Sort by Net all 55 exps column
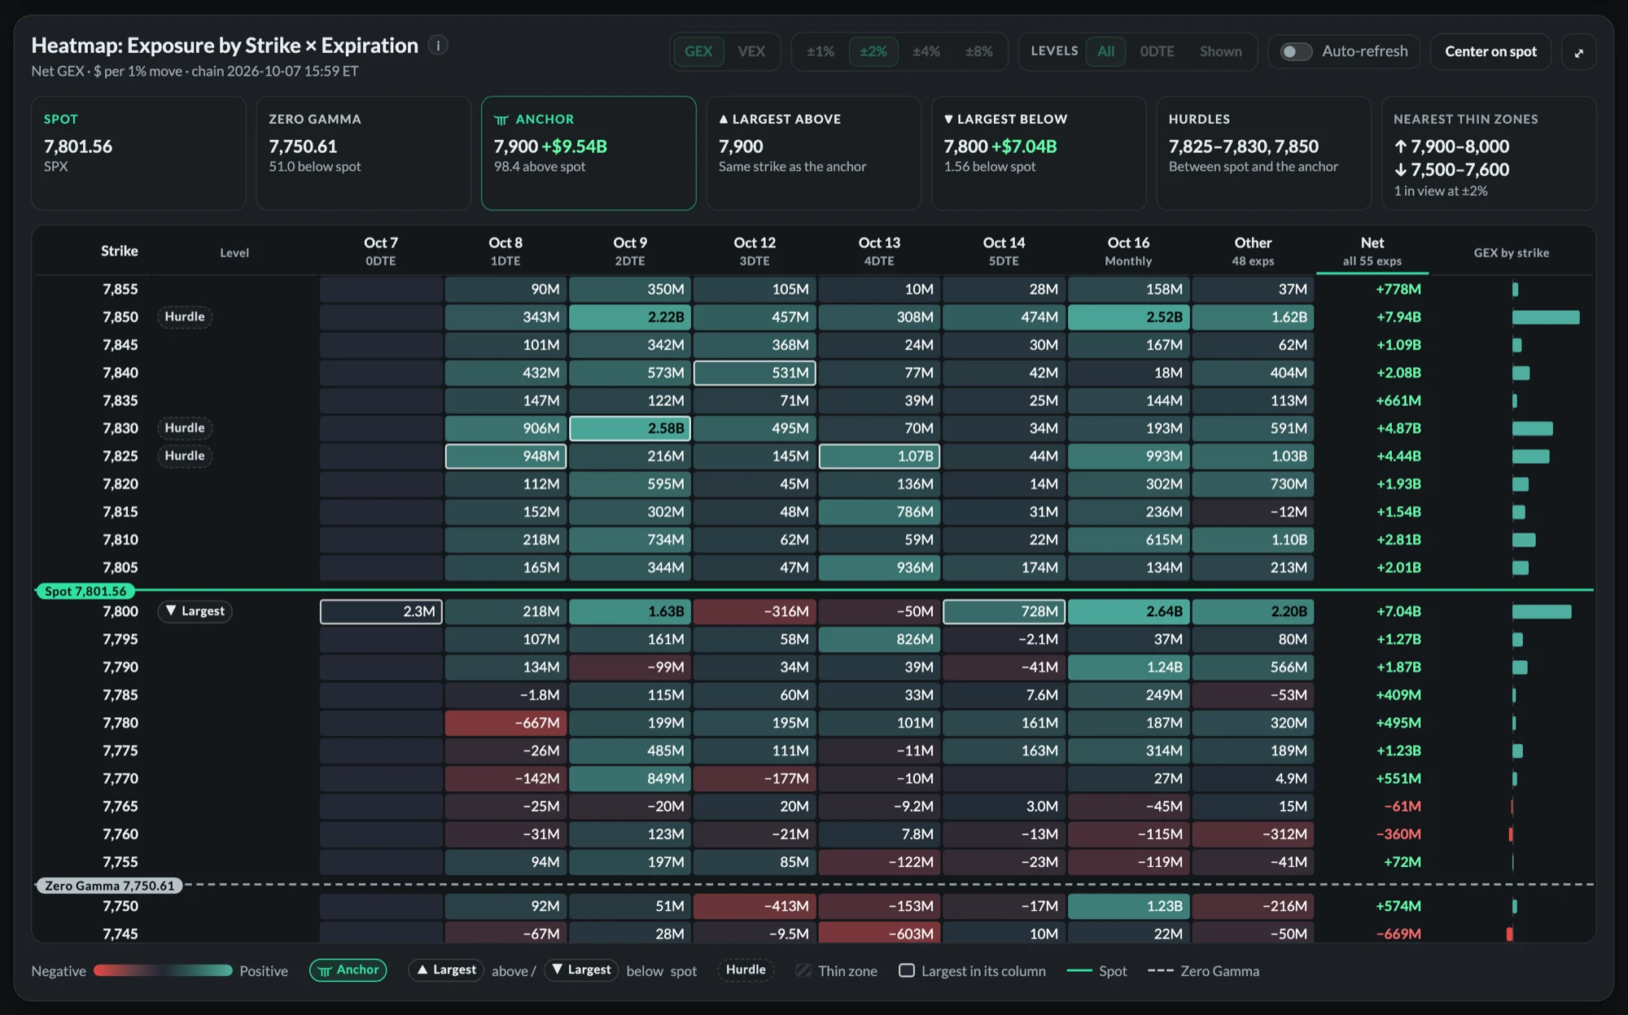 (x=1372, y=252)
